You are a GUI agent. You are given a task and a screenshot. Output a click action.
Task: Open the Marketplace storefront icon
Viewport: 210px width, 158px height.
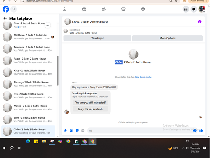[123, 9]
